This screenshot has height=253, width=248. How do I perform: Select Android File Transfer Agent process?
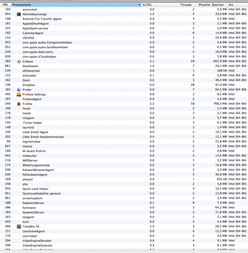42,19
